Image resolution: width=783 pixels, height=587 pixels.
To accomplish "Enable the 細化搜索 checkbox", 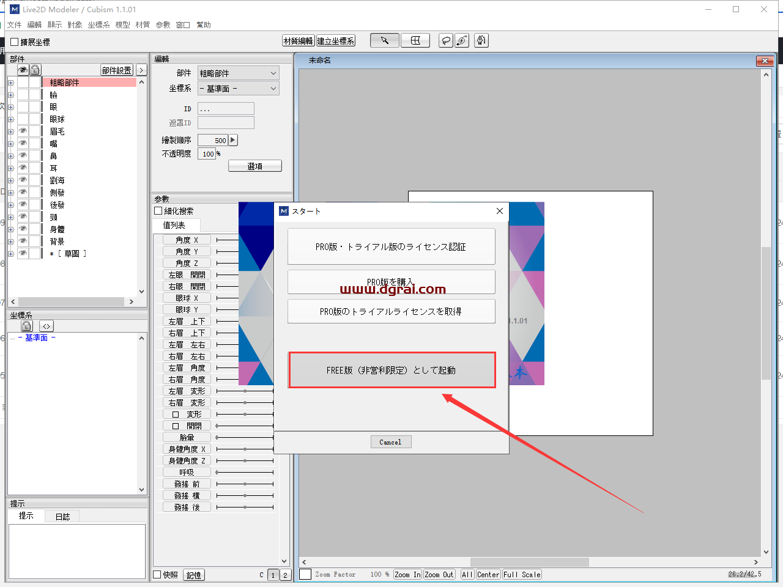I will pyautogui.click(x=158, y=211).
